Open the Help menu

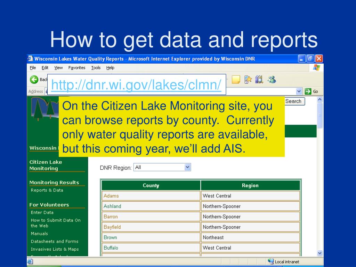point(110,68)
